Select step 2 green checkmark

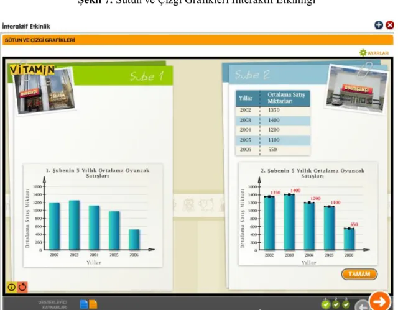336,304
